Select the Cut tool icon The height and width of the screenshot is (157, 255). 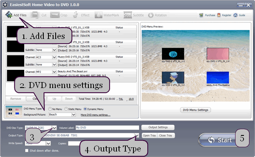click(35, 15)
